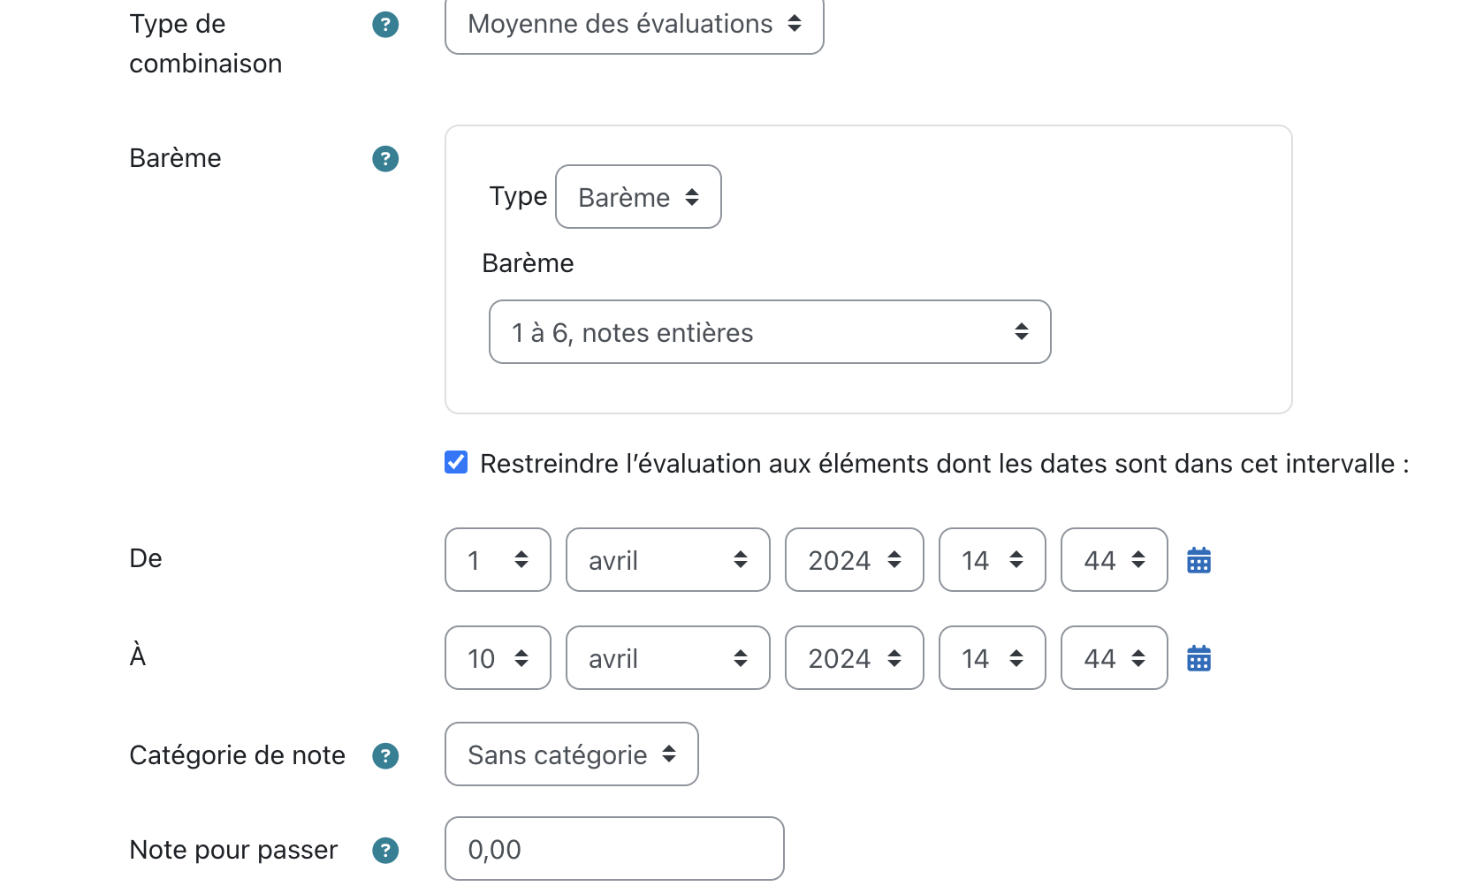Focus the Note pour passer field
Screen dimensions: 1476x894
pos(614,849)
